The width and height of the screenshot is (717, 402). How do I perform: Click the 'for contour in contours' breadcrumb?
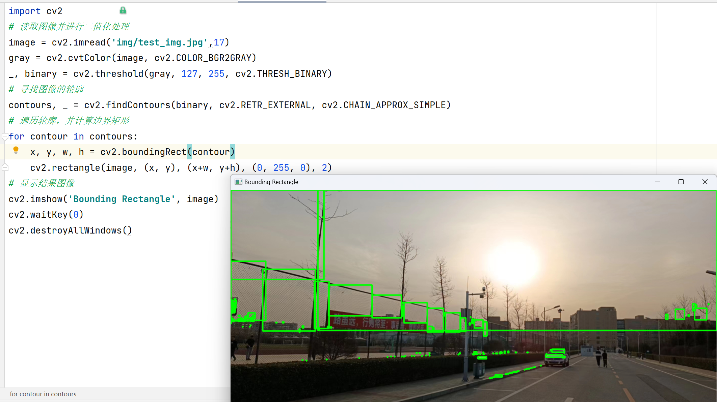(x=43, y=394)
